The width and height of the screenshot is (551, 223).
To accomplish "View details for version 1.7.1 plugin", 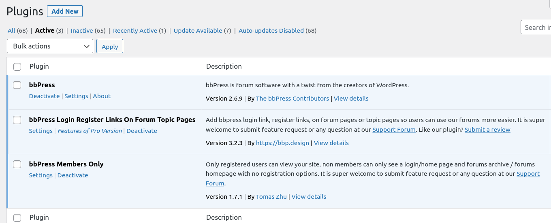I will point(309,197).
